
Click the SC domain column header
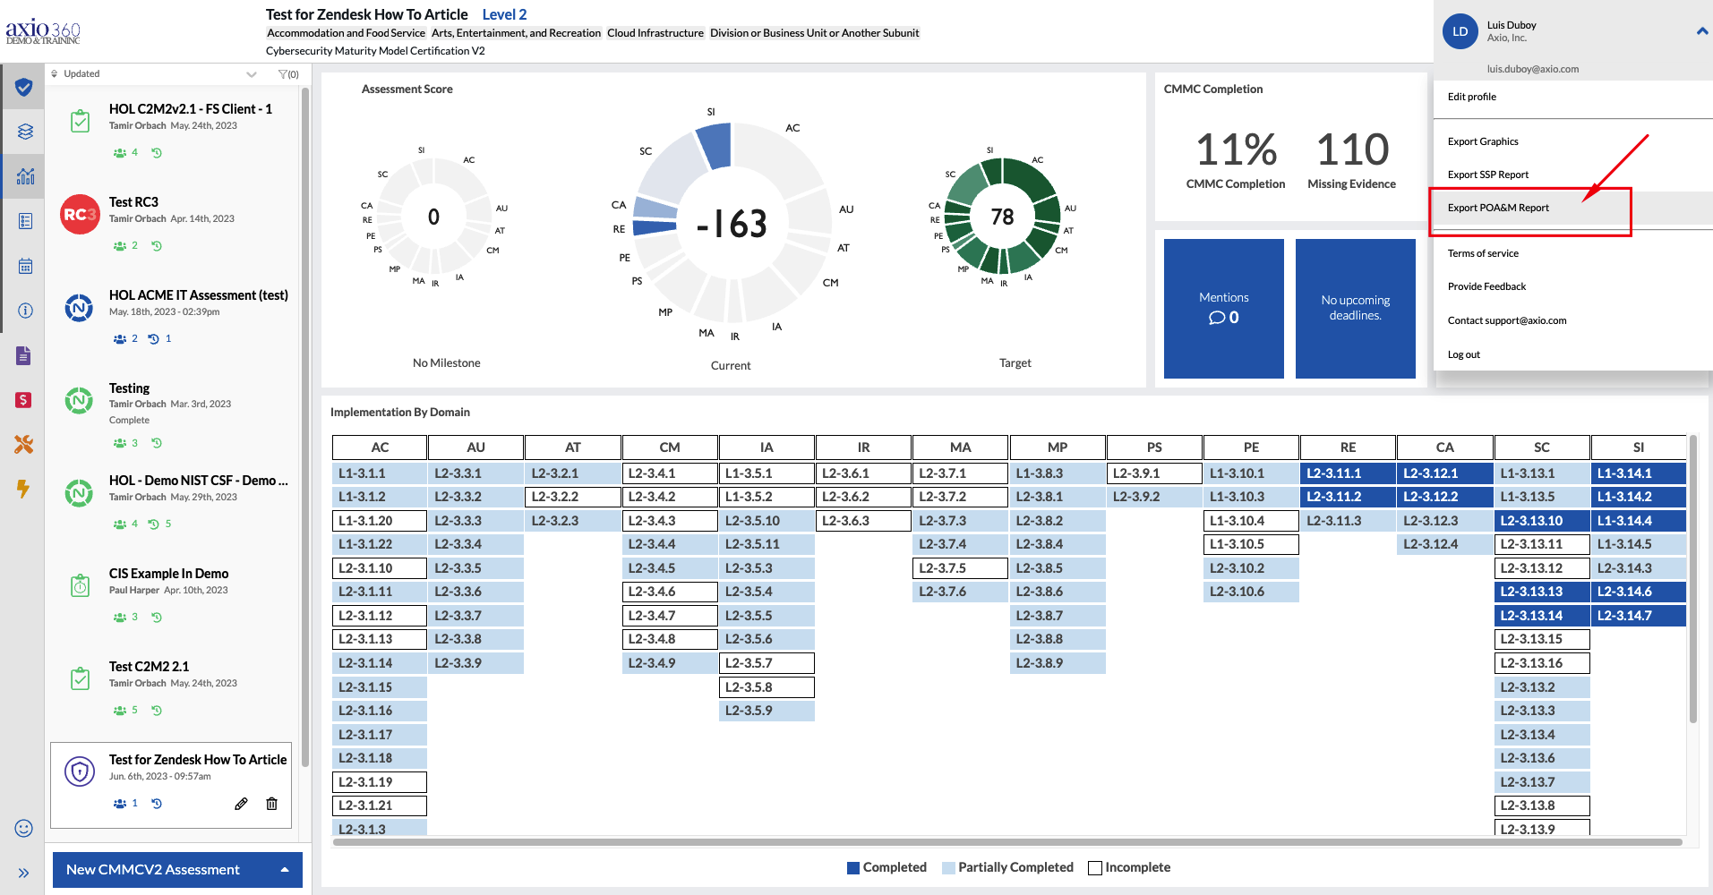[1542, 447]
